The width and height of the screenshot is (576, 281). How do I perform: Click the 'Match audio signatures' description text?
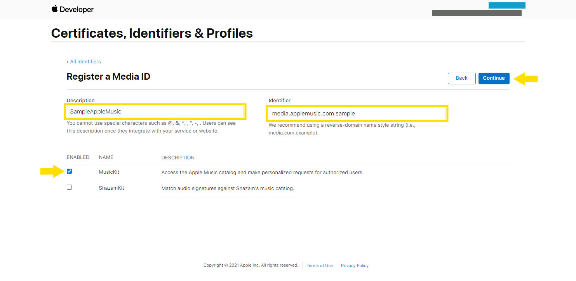click(x=228, y=188)
